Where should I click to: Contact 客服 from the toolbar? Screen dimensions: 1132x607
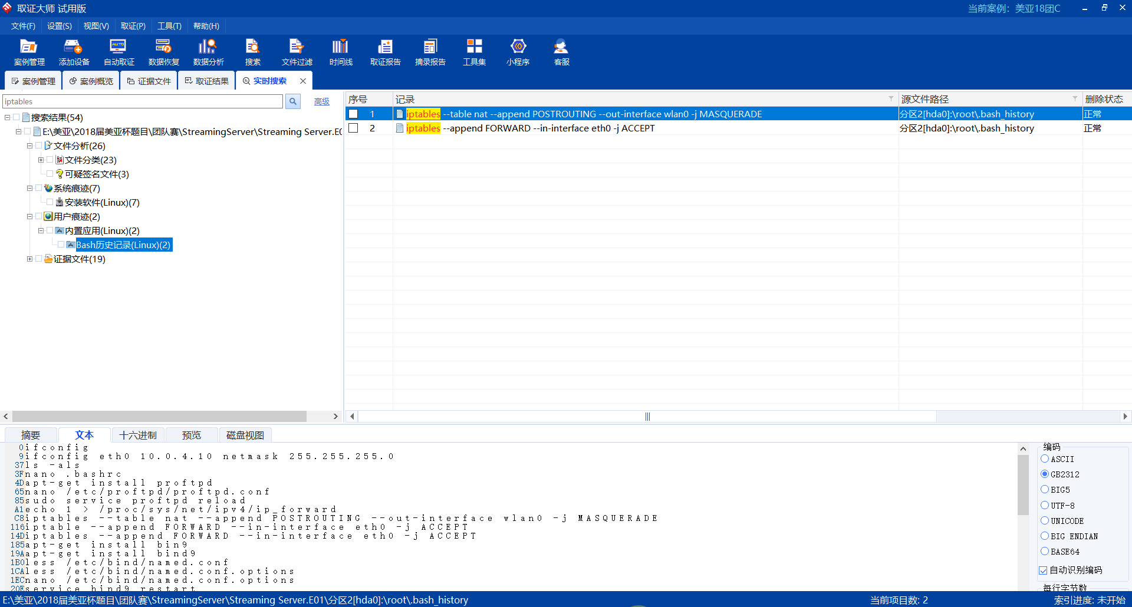tap(561, 52)
